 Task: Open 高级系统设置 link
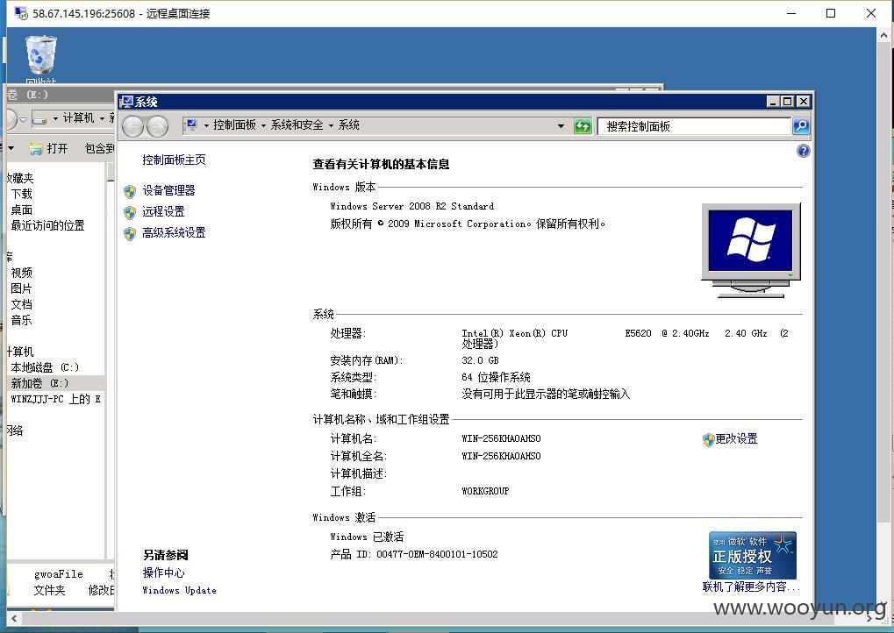coord(174,233)
